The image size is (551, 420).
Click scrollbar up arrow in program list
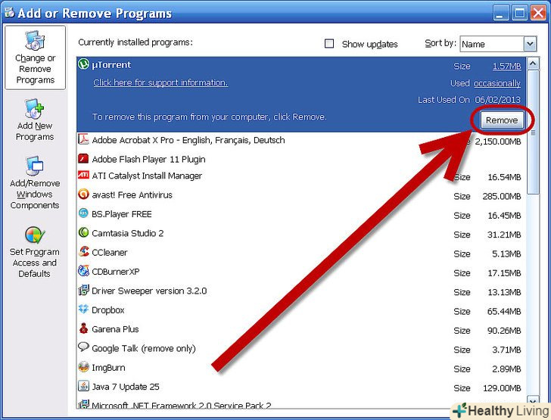pos(533,64)
